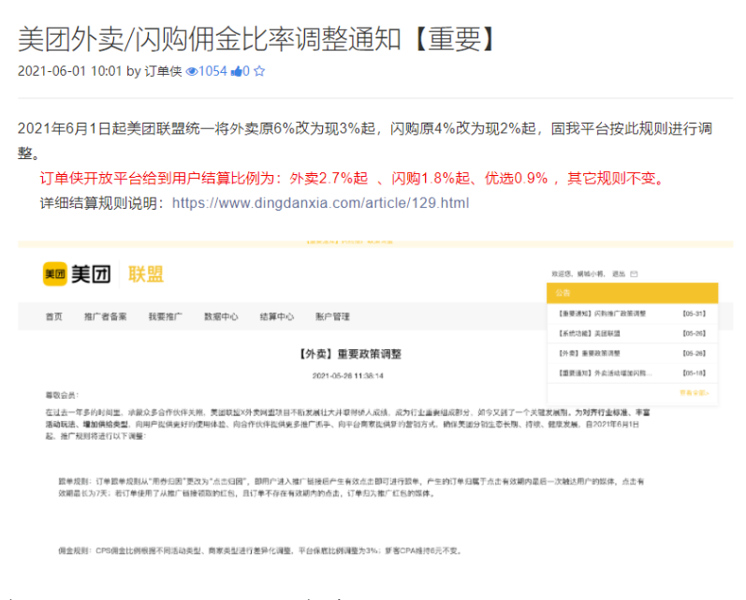This screenshot has height=600, width=746.
Task: Open the 首页 nav item
Action: [53, 316]
